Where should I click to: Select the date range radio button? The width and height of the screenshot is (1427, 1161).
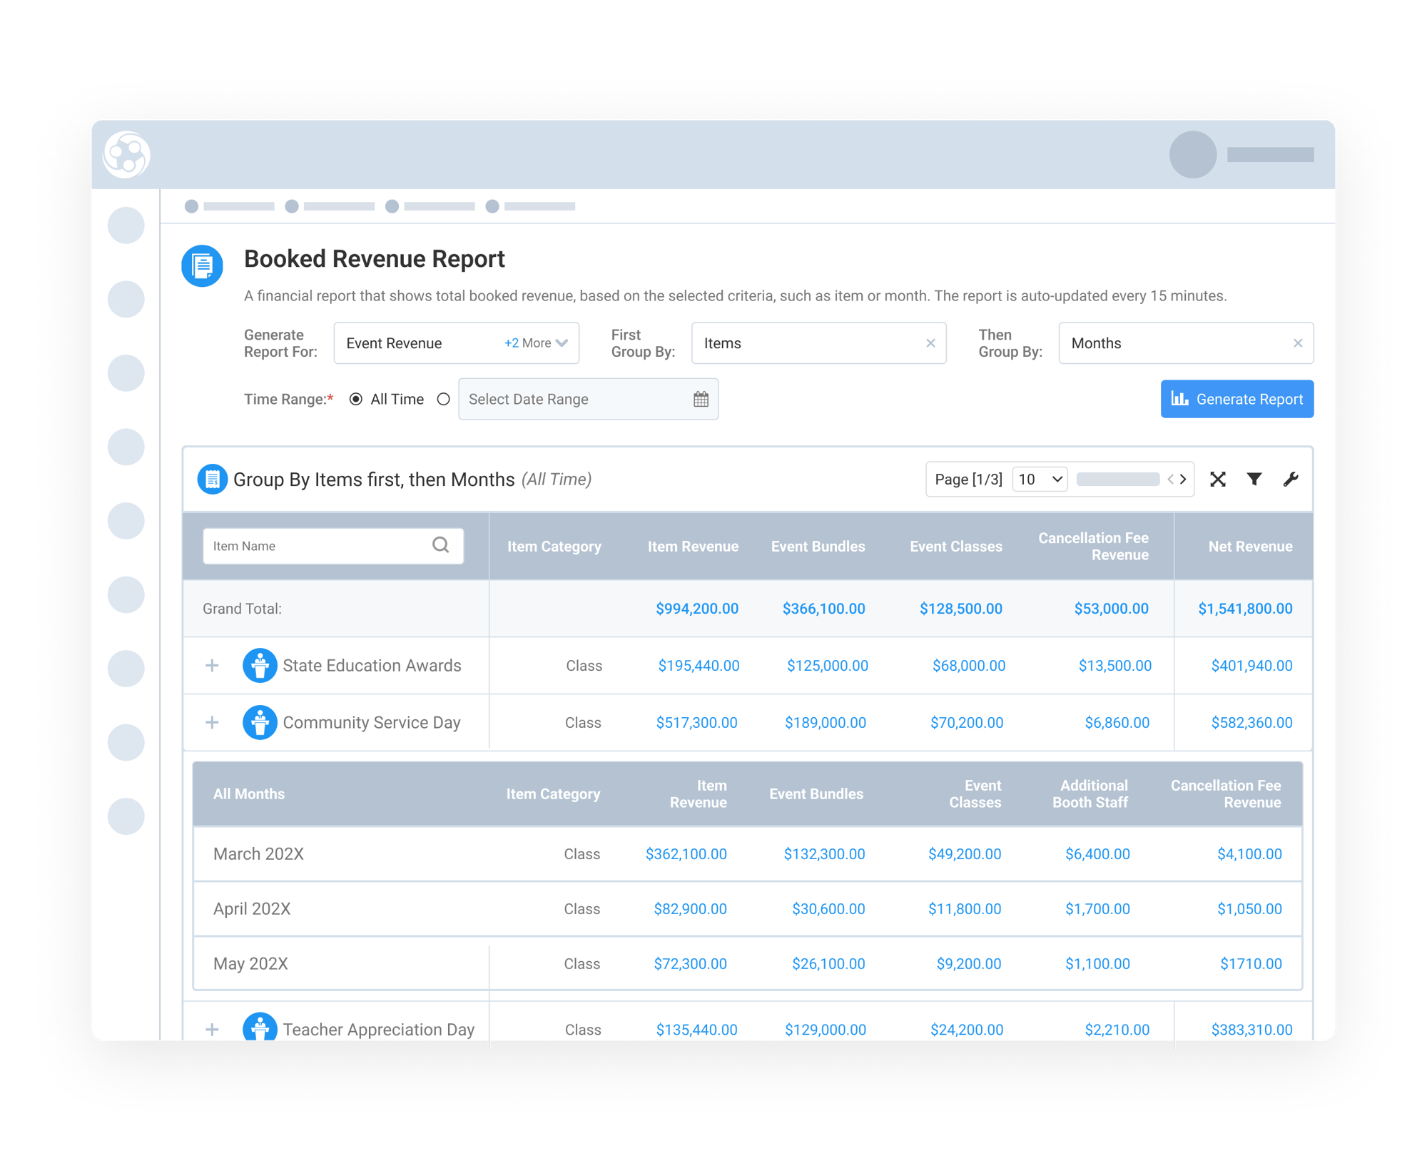click(444, 399)
